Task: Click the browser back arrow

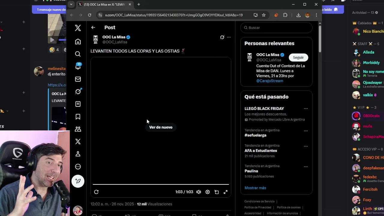Action: tap(72, 15)
